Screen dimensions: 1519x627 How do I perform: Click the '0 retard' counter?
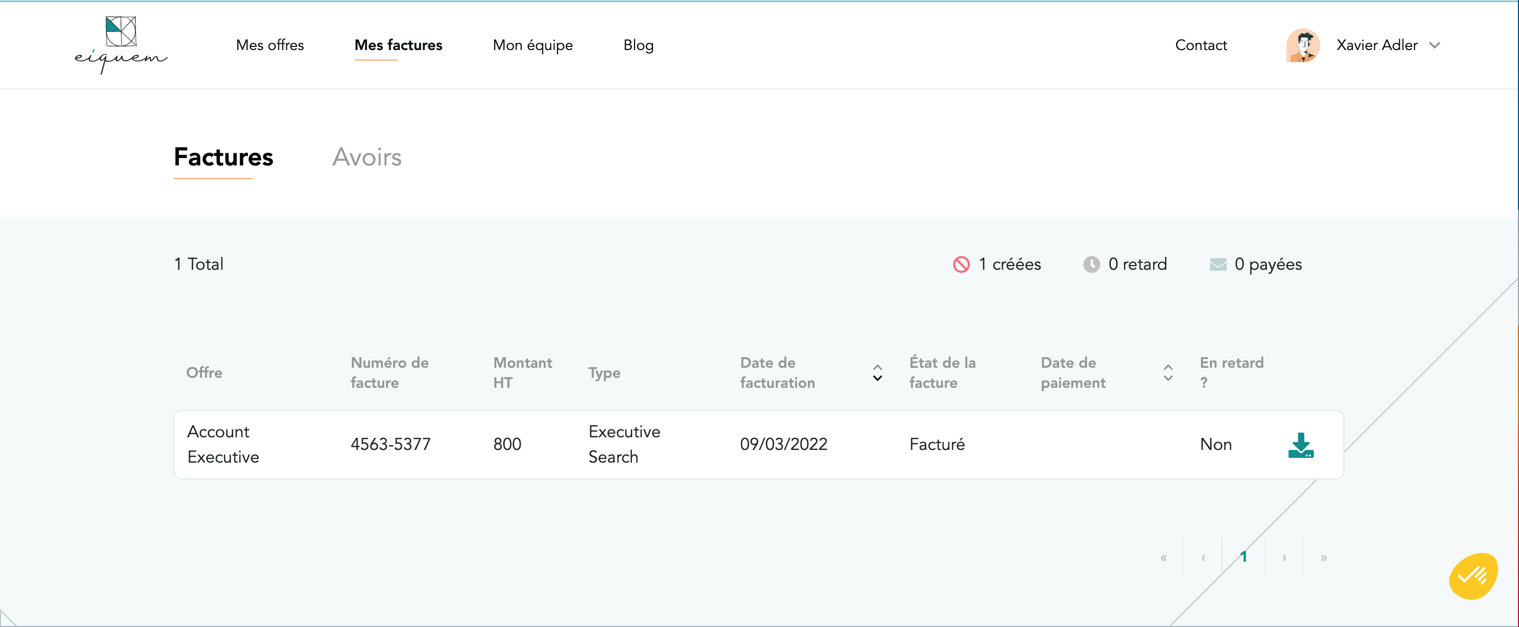pyautogui.click(x=1137, y=264)
